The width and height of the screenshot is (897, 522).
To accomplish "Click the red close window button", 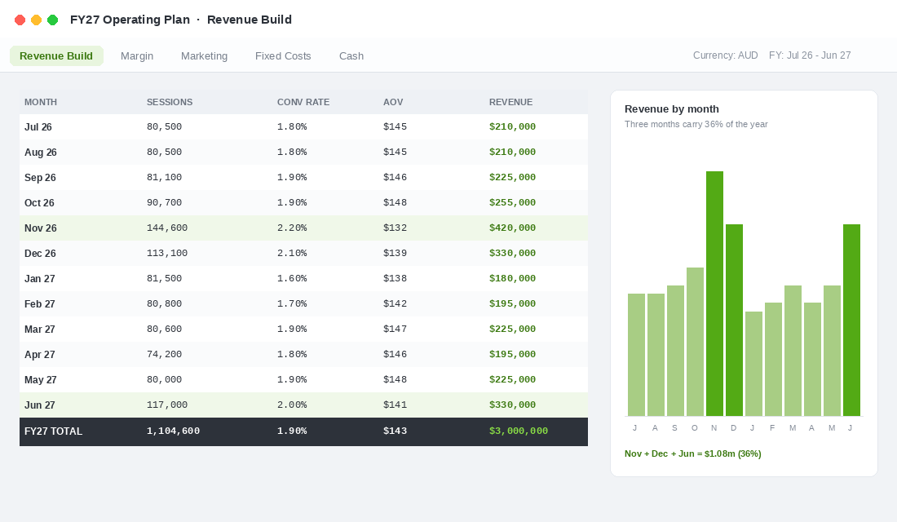I will 20,20.
